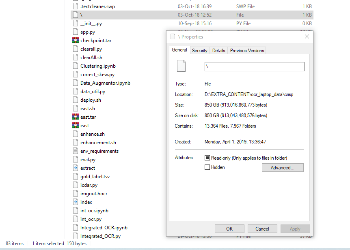The height and width of the screenshot is (250, 350).
Task: Enable the Hidden attribute checkbox
Action: coord(207,167)
